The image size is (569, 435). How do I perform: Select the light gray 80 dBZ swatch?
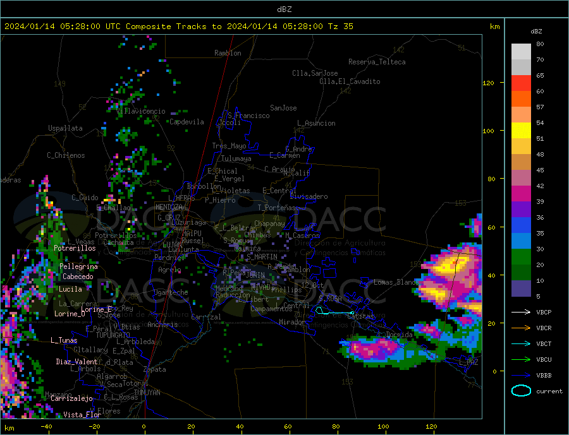pyautogui.click(x=521, y=52)
